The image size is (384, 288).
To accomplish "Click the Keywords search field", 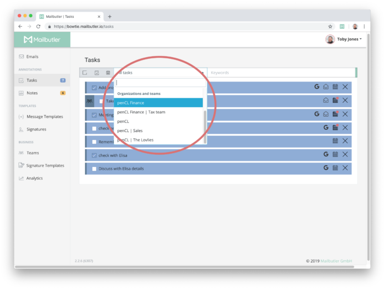I will (280, 73).
